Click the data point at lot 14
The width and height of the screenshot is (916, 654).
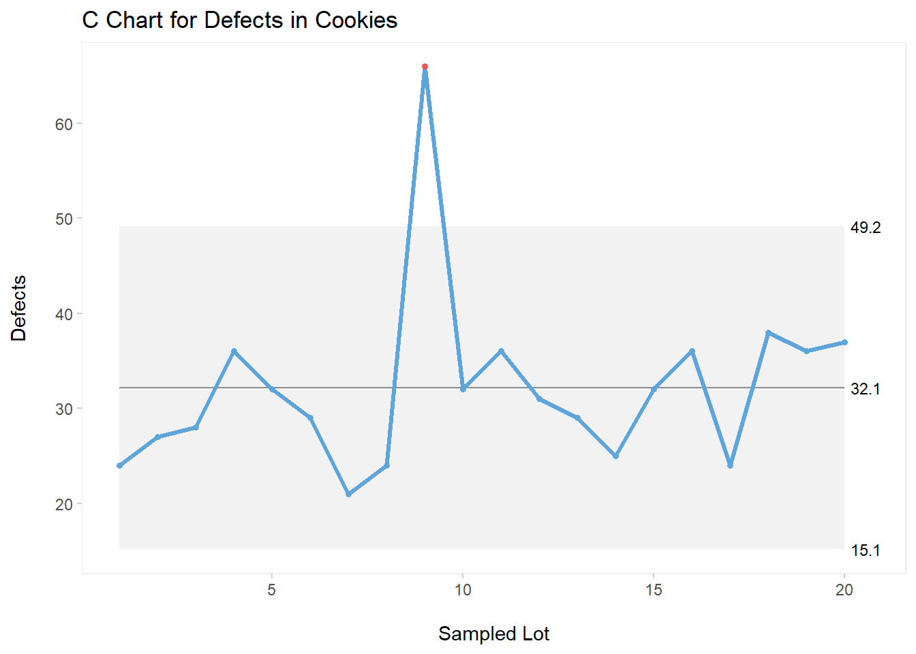coord(615,456)
